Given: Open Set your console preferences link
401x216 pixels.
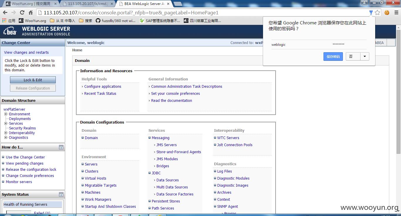Looking at the screenshot, I should (x=176, y=94).
